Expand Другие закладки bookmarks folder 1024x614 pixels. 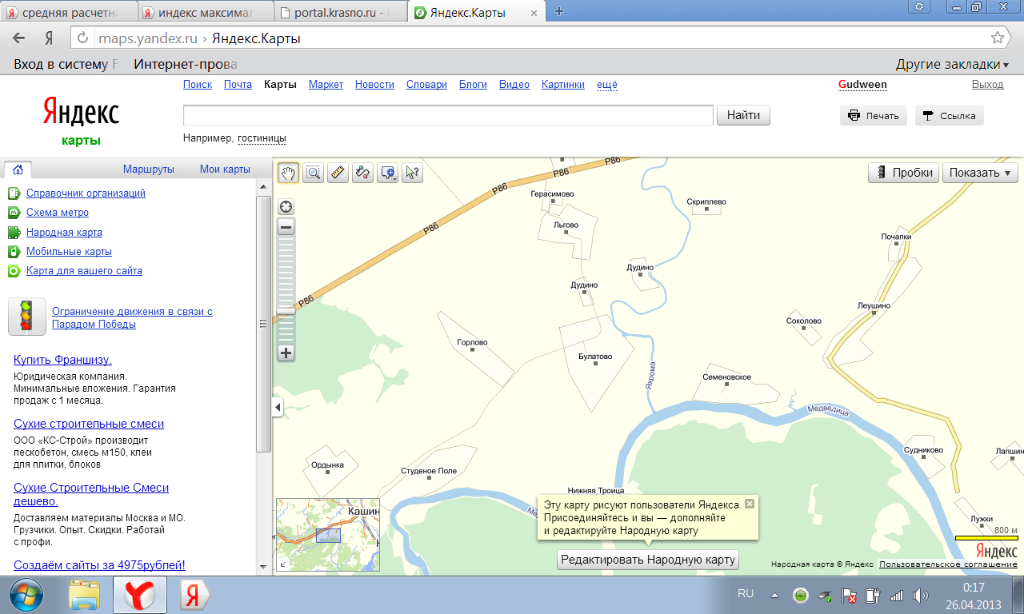(952, 64)
